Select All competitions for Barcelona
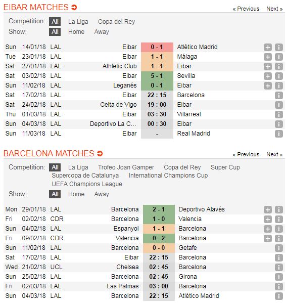The height and width of the screenshot is (305, 286). pyautogui.click(x=55, y=167)
